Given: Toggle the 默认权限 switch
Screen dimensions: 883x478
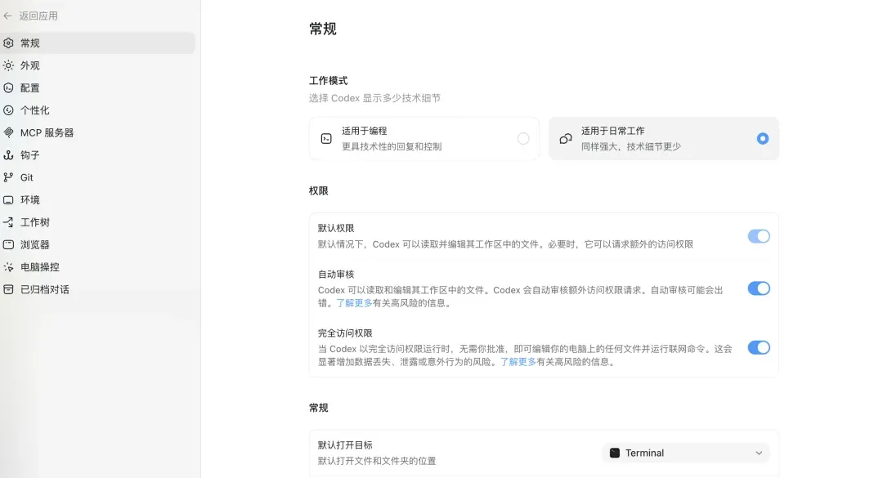Looking at the screenshot, I should (759, 236).
